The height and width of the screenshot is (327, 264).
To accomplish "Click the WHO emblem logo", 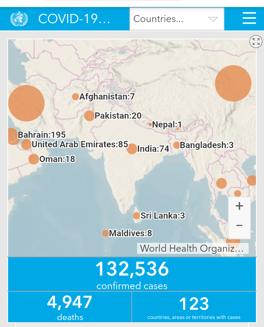I will tap(19, 19).
